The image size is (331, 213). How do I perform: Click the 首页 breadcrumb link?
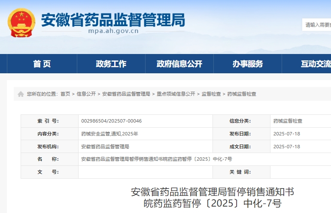[65, 94]
